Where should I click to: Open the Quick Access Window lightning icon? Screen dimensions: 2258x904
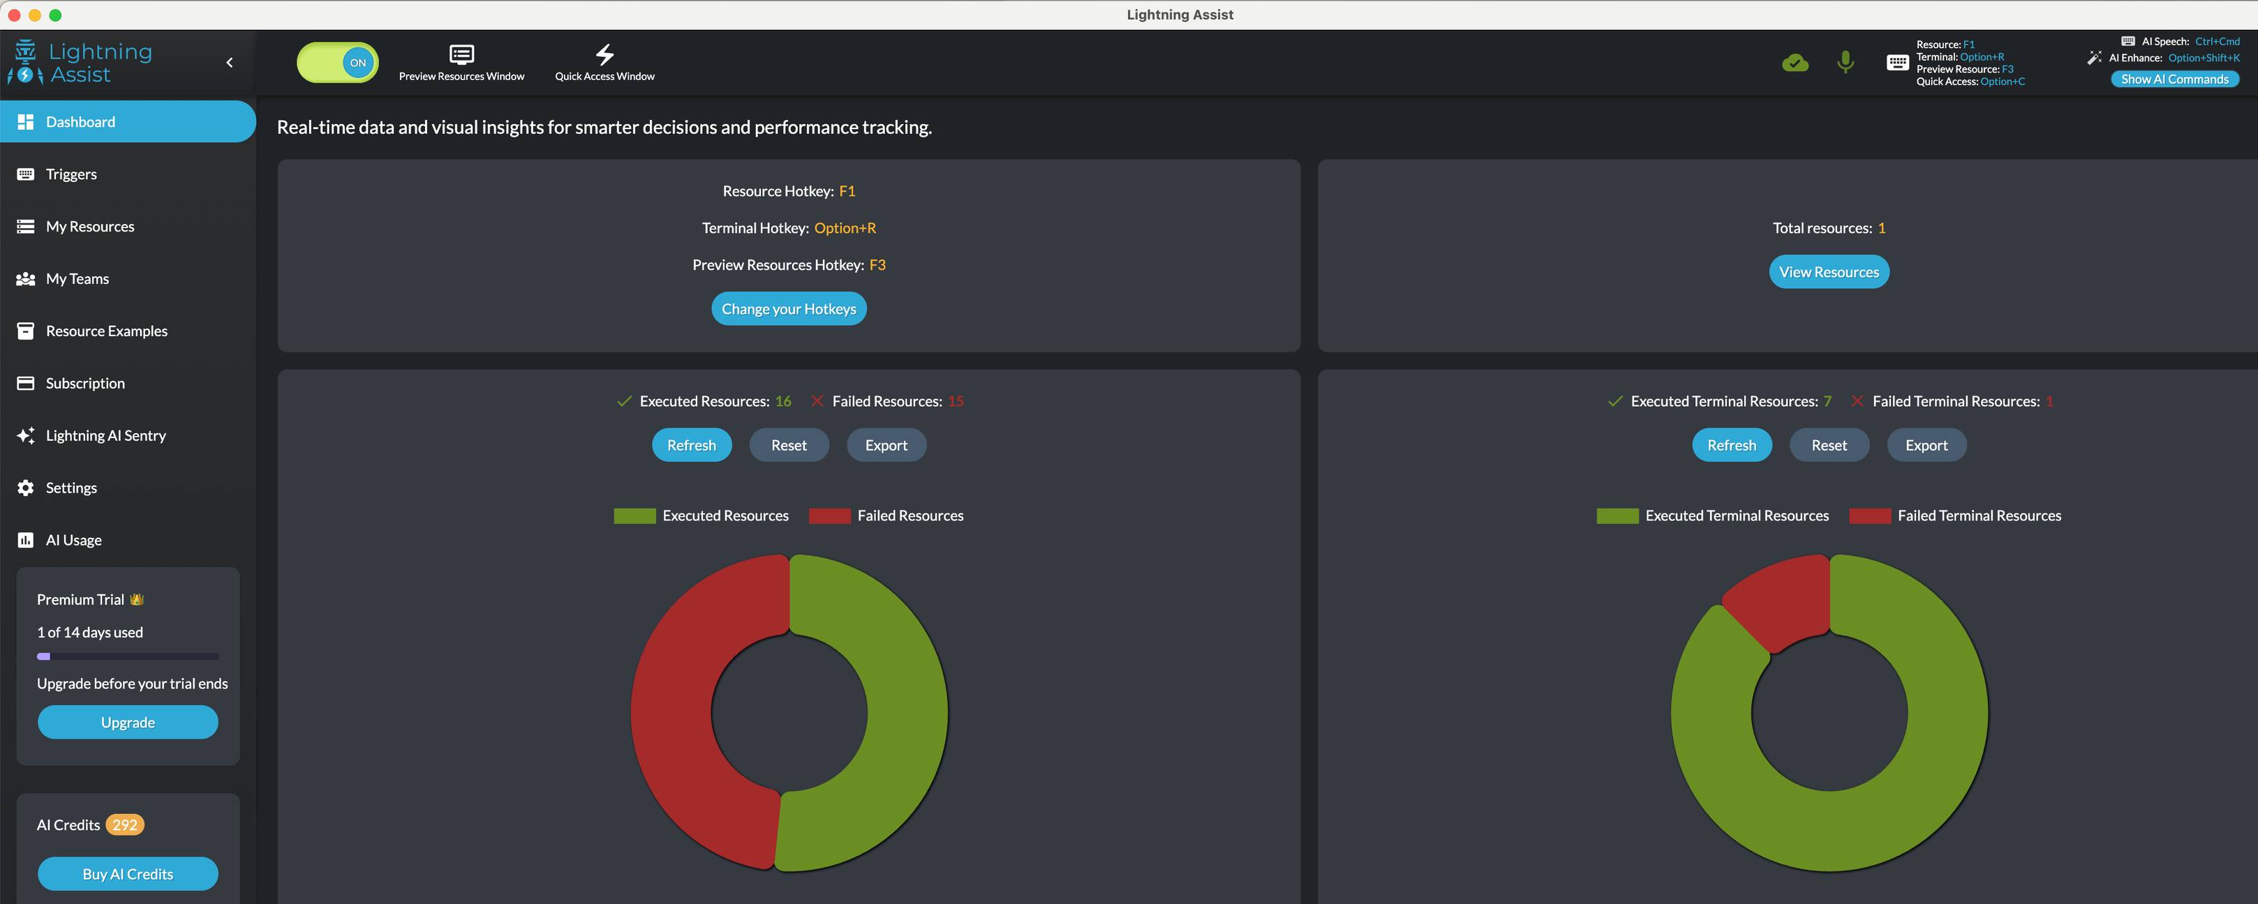604,55
